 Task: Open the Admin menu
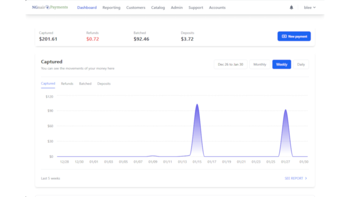(176, 8)
